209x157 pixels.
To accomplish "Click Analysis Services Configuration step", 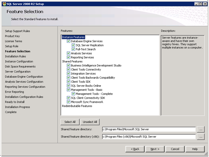I will 24,82.
